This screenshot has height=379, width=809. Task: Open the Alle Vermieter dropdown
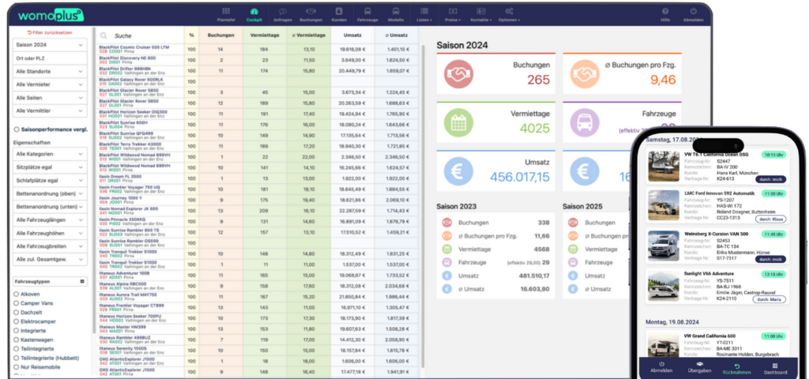point(50,84)
